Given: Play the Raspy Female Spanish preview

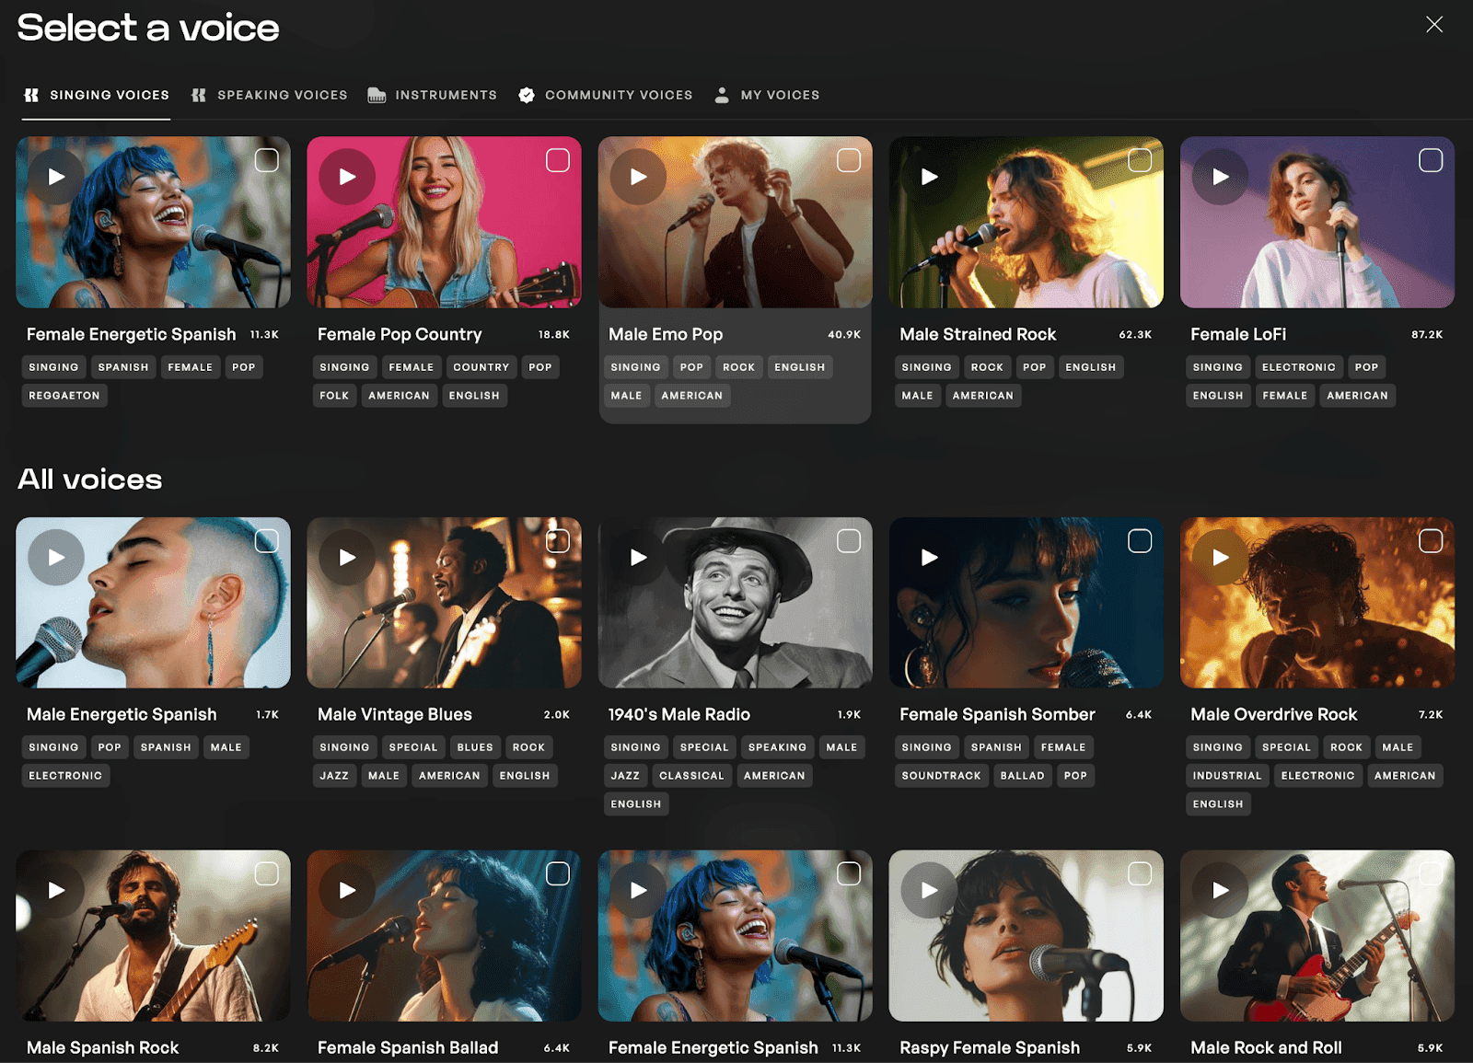Looking at the screenshot, I should tap(929, 890).
